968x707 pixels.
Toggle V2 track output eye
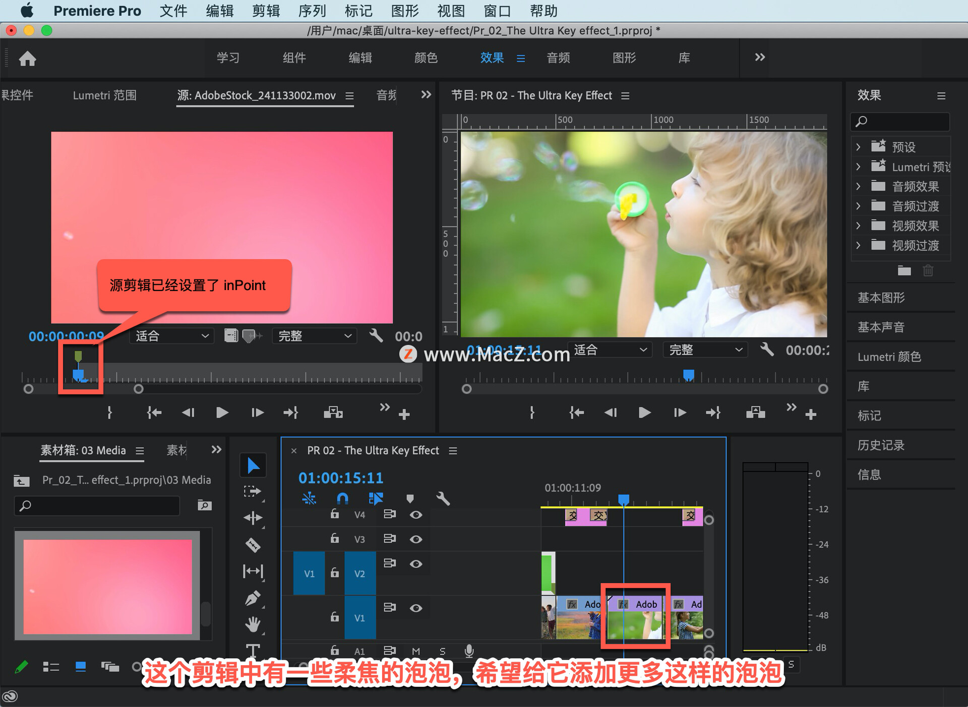coord(415,564)
